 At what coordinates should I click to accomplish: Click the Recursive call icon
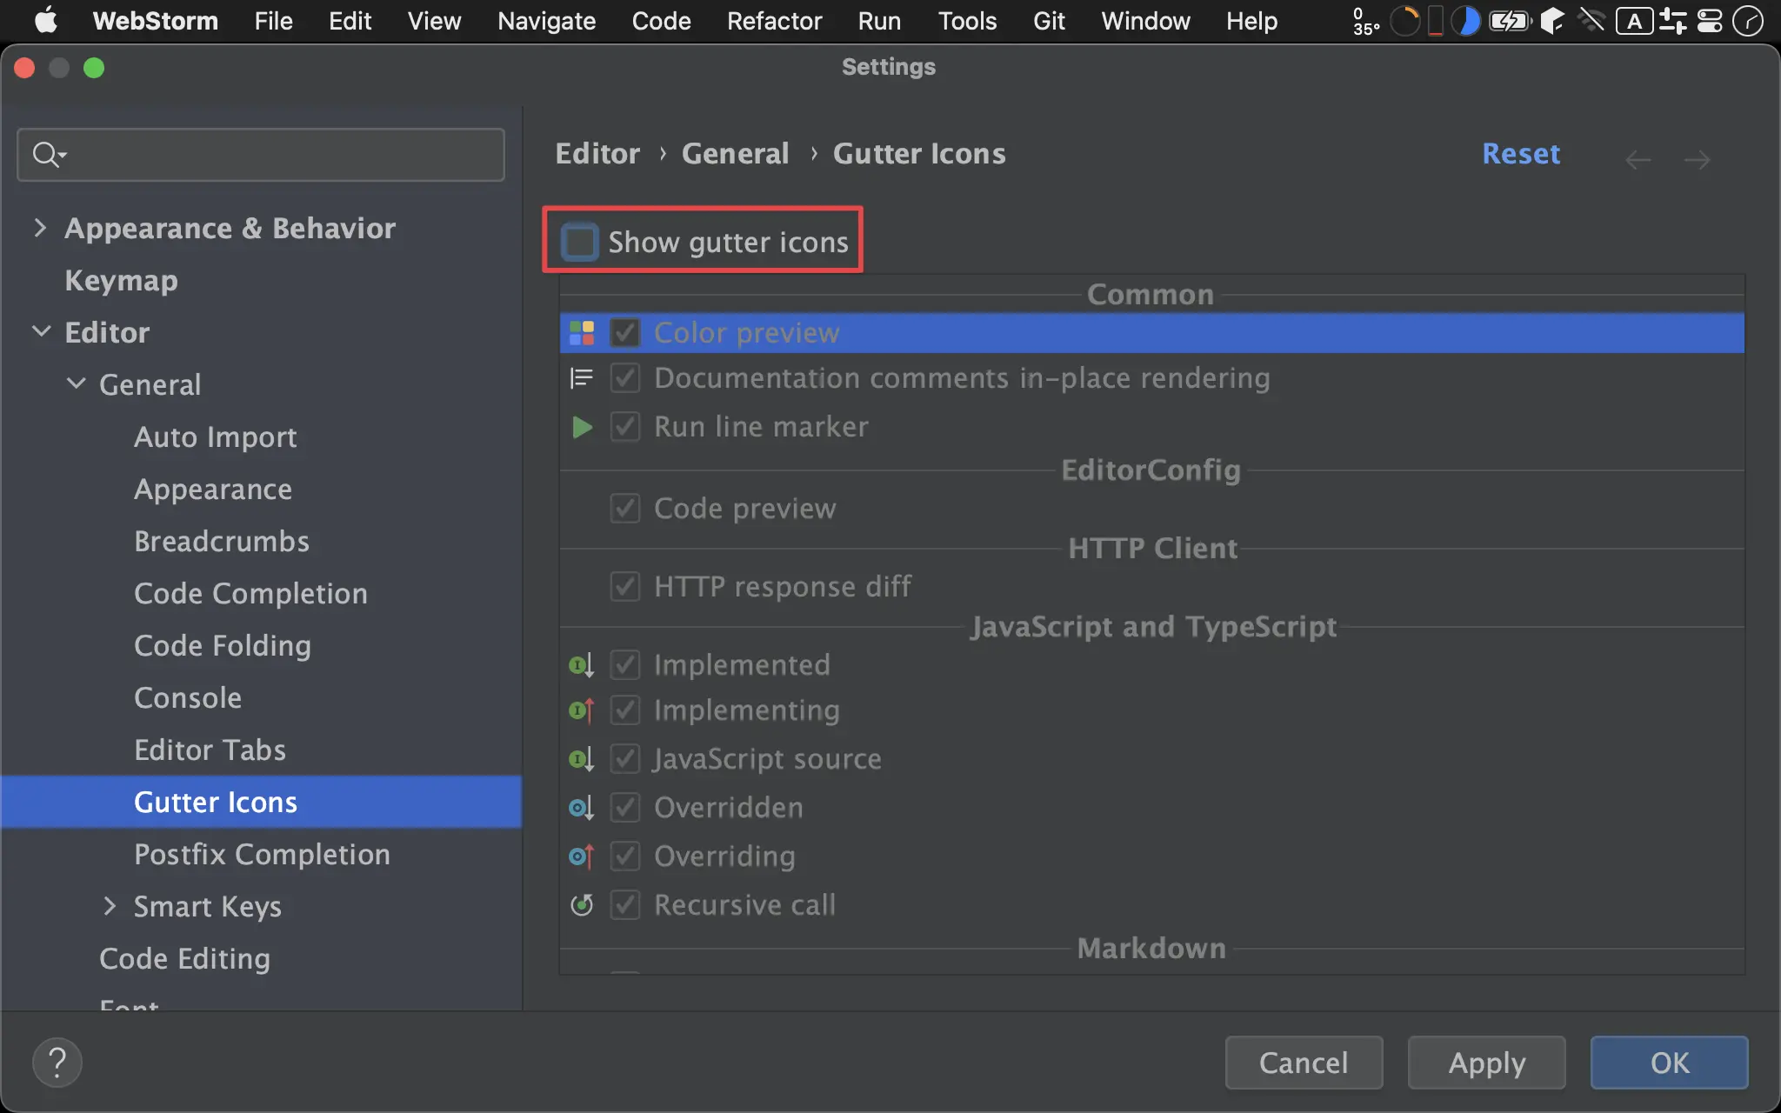pos(582,905)
